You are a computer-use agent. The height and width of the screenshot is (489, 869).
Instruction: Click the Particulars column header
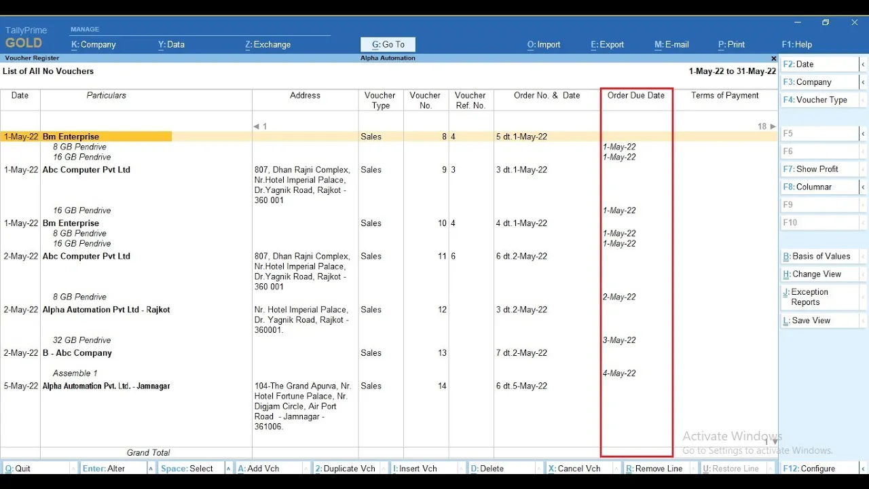tap(107, 96)
